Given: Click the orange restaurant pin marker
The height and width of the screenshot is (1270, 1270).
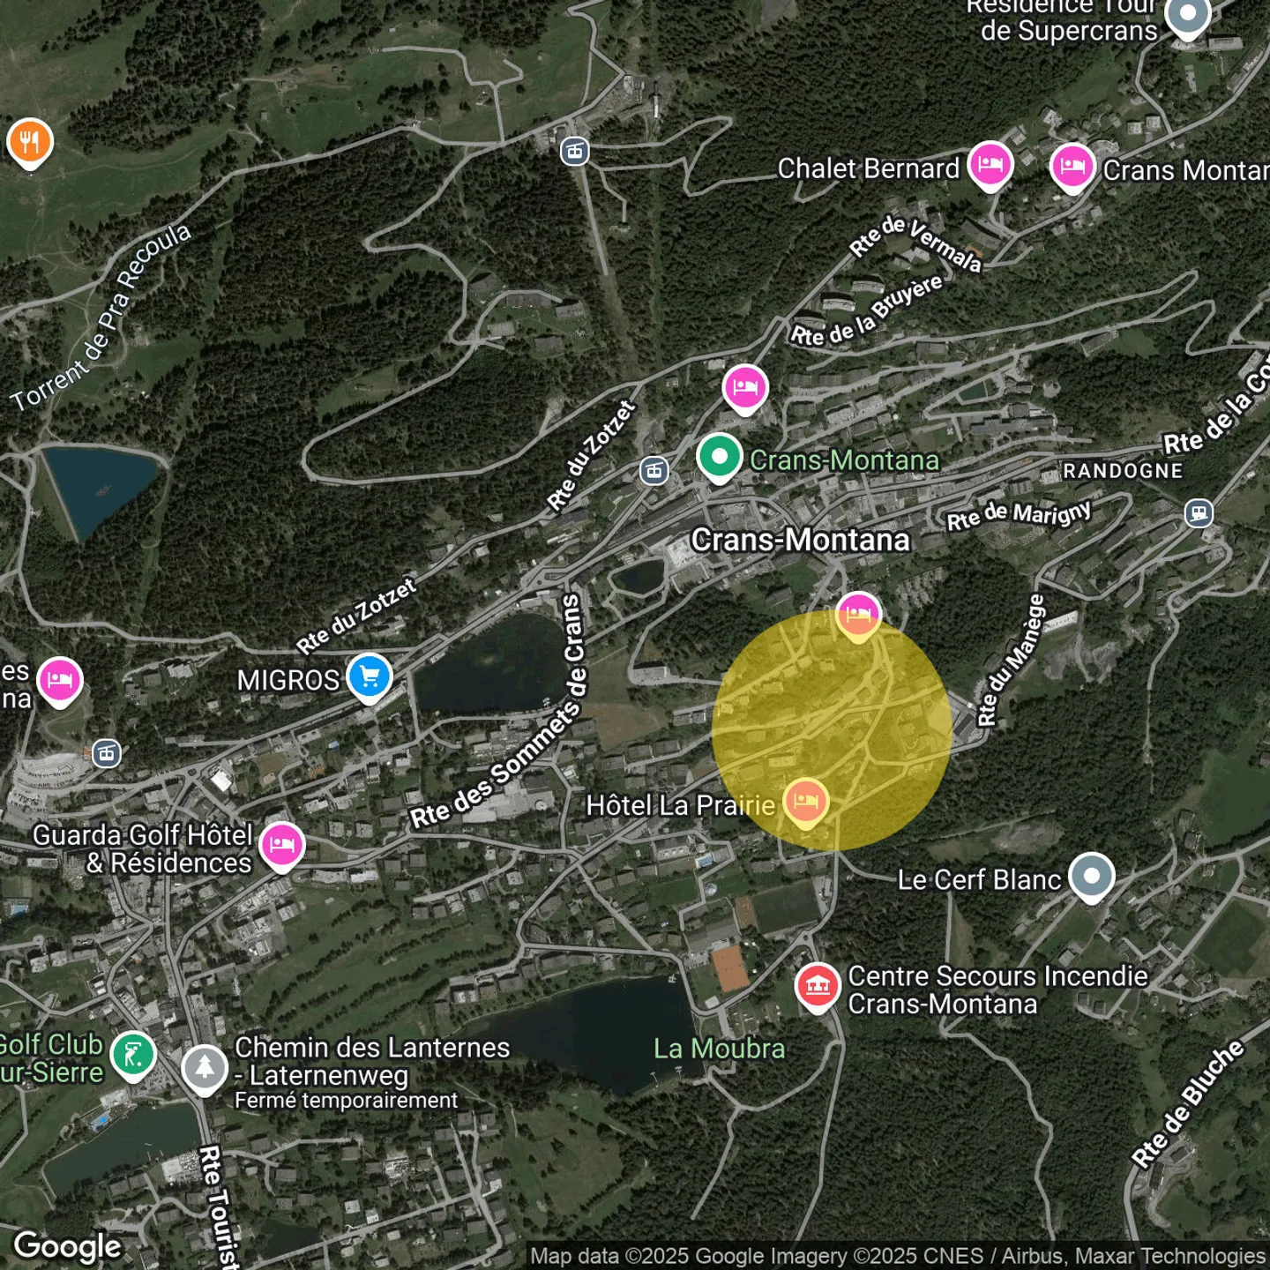Looking at the screenshot, I should click(x=30, y=142).
